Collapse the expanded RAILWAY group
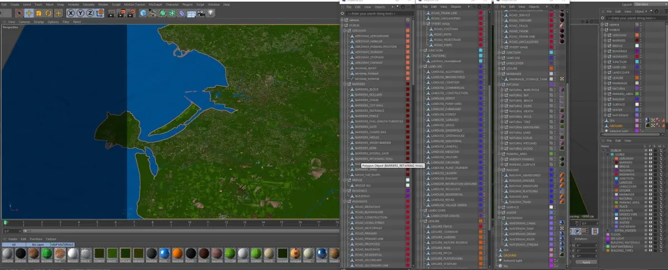 click(499, 170)
